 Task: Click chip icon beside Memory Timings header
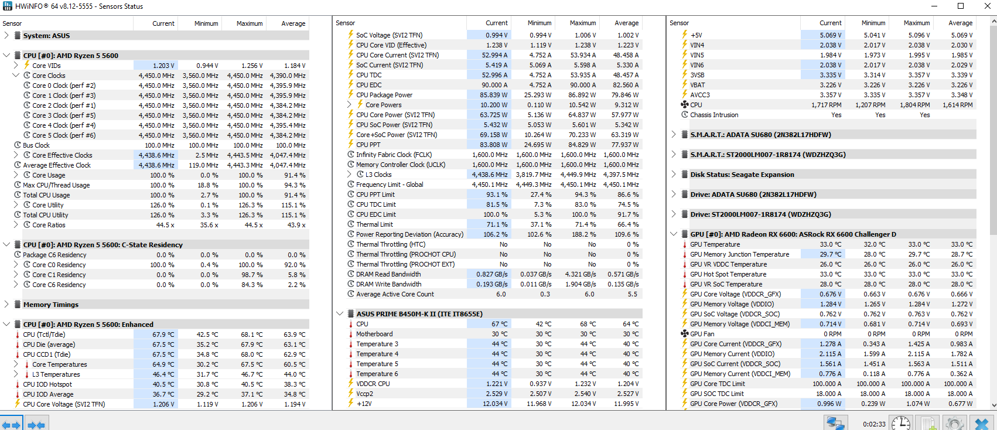coord(18,305)
